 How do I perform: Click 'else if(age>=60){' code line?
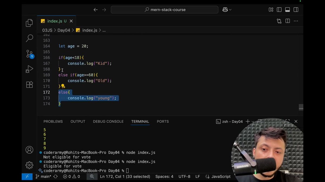pos(78,75)
